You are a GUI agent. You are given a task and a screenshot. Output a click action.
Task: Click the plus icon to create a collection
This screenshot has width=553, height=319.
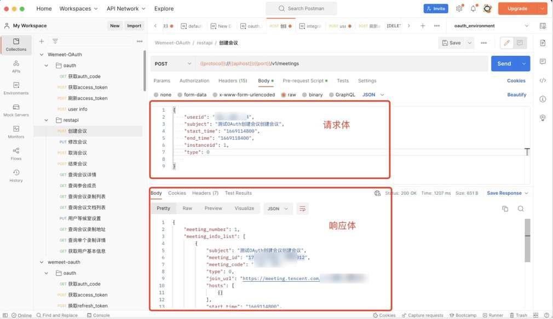point(41,41)
